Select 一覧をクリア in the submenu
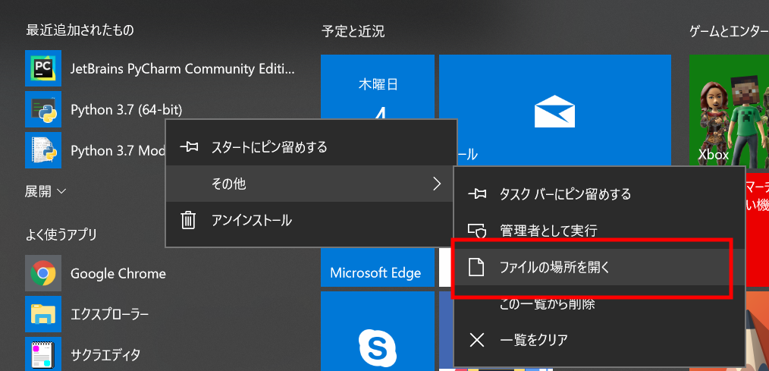The width and height of the screenshot is (769, 371). click(599, 340)
